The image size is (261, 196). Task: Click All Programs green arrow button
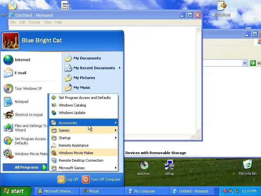pyautogui.click(x=44, y=167)
